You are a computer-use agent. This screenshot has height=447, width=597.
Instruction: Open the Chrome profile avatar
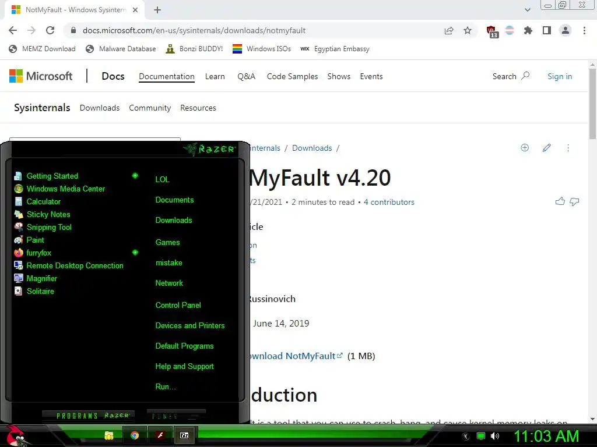(566, 30)
